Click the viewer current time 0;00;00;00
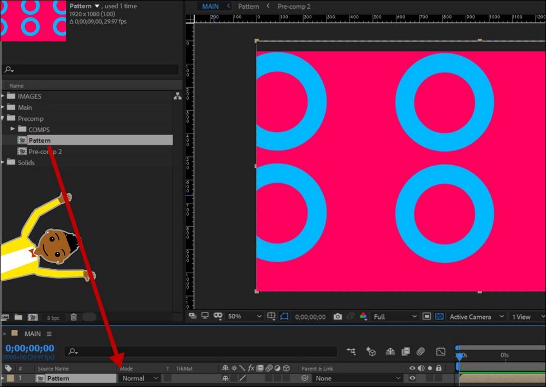The height and width of the screenshot is (387, 546). coord(310,317)
